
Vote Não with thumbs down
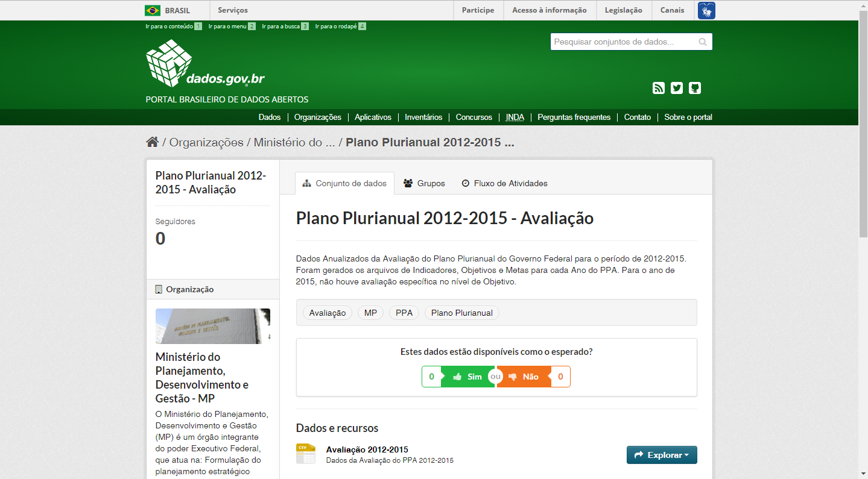click(523, 377)
